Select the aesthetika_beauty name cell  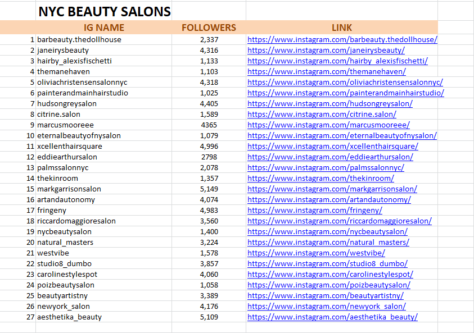point(103,317)
